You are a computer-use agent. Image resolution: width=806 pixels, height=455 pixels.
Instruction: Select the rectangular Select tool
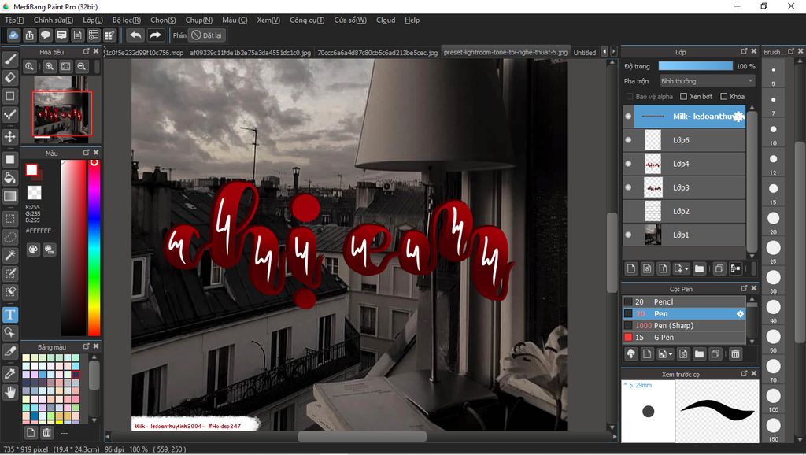[9, 219]
